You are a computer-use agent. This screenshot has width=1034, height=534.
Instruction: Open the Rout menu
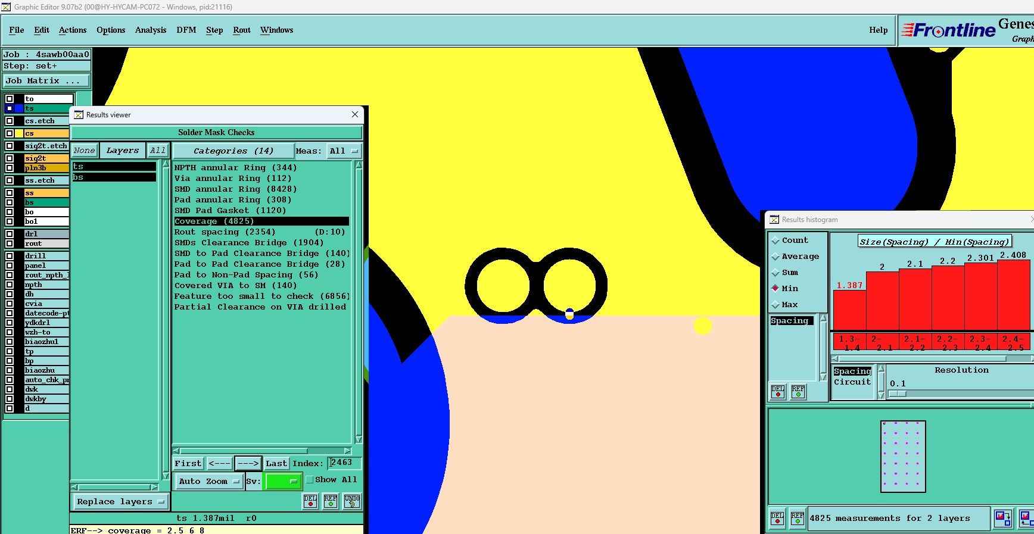242,30
